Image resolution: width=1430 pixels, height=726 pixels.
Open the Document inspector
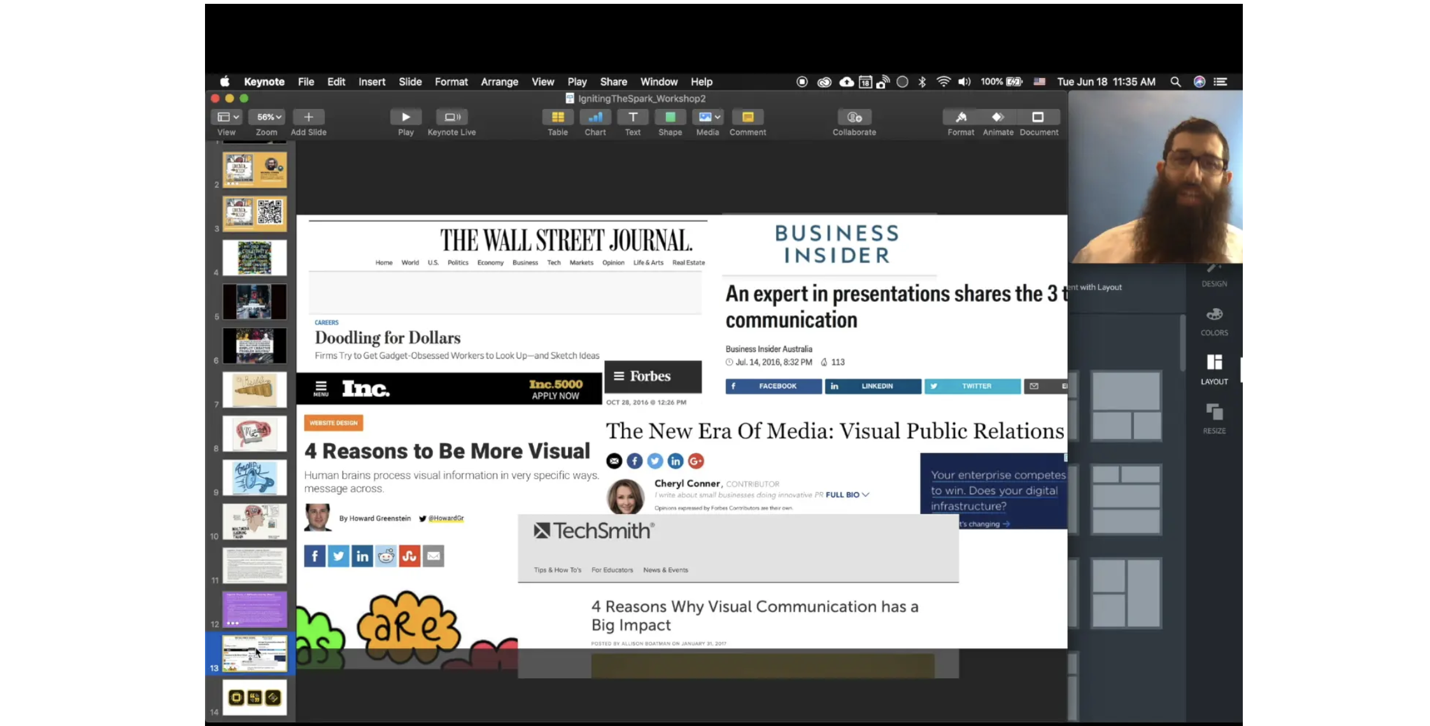pyautogui.click(x=1038, y=117)
